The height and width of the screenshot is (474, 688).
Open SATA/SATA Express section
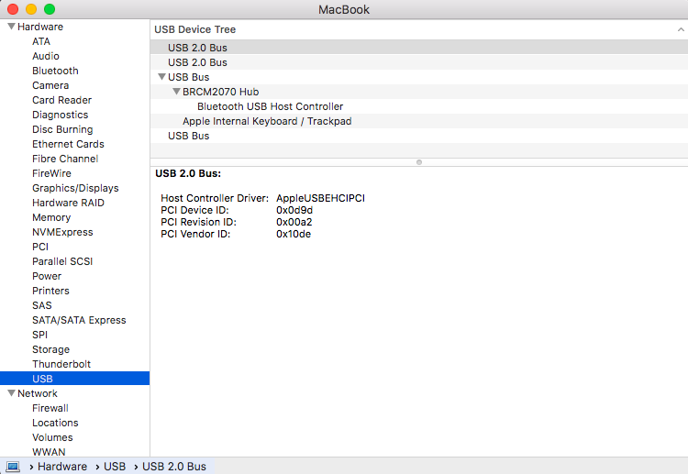coord(79,320)
